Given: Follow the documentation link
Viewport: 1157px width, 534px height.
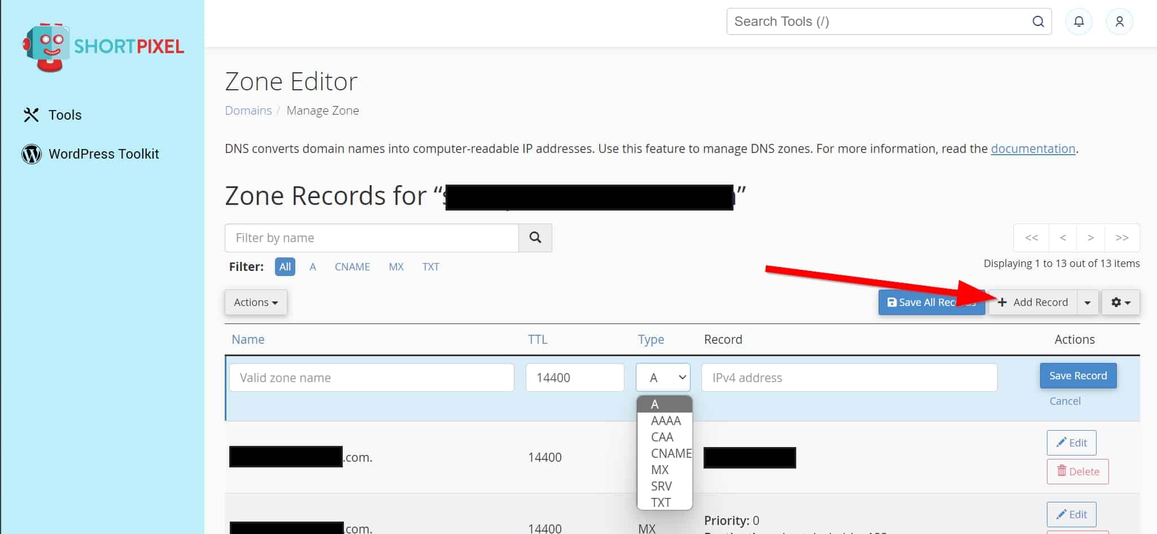Looking at the screenshot, I should 1033,148.
